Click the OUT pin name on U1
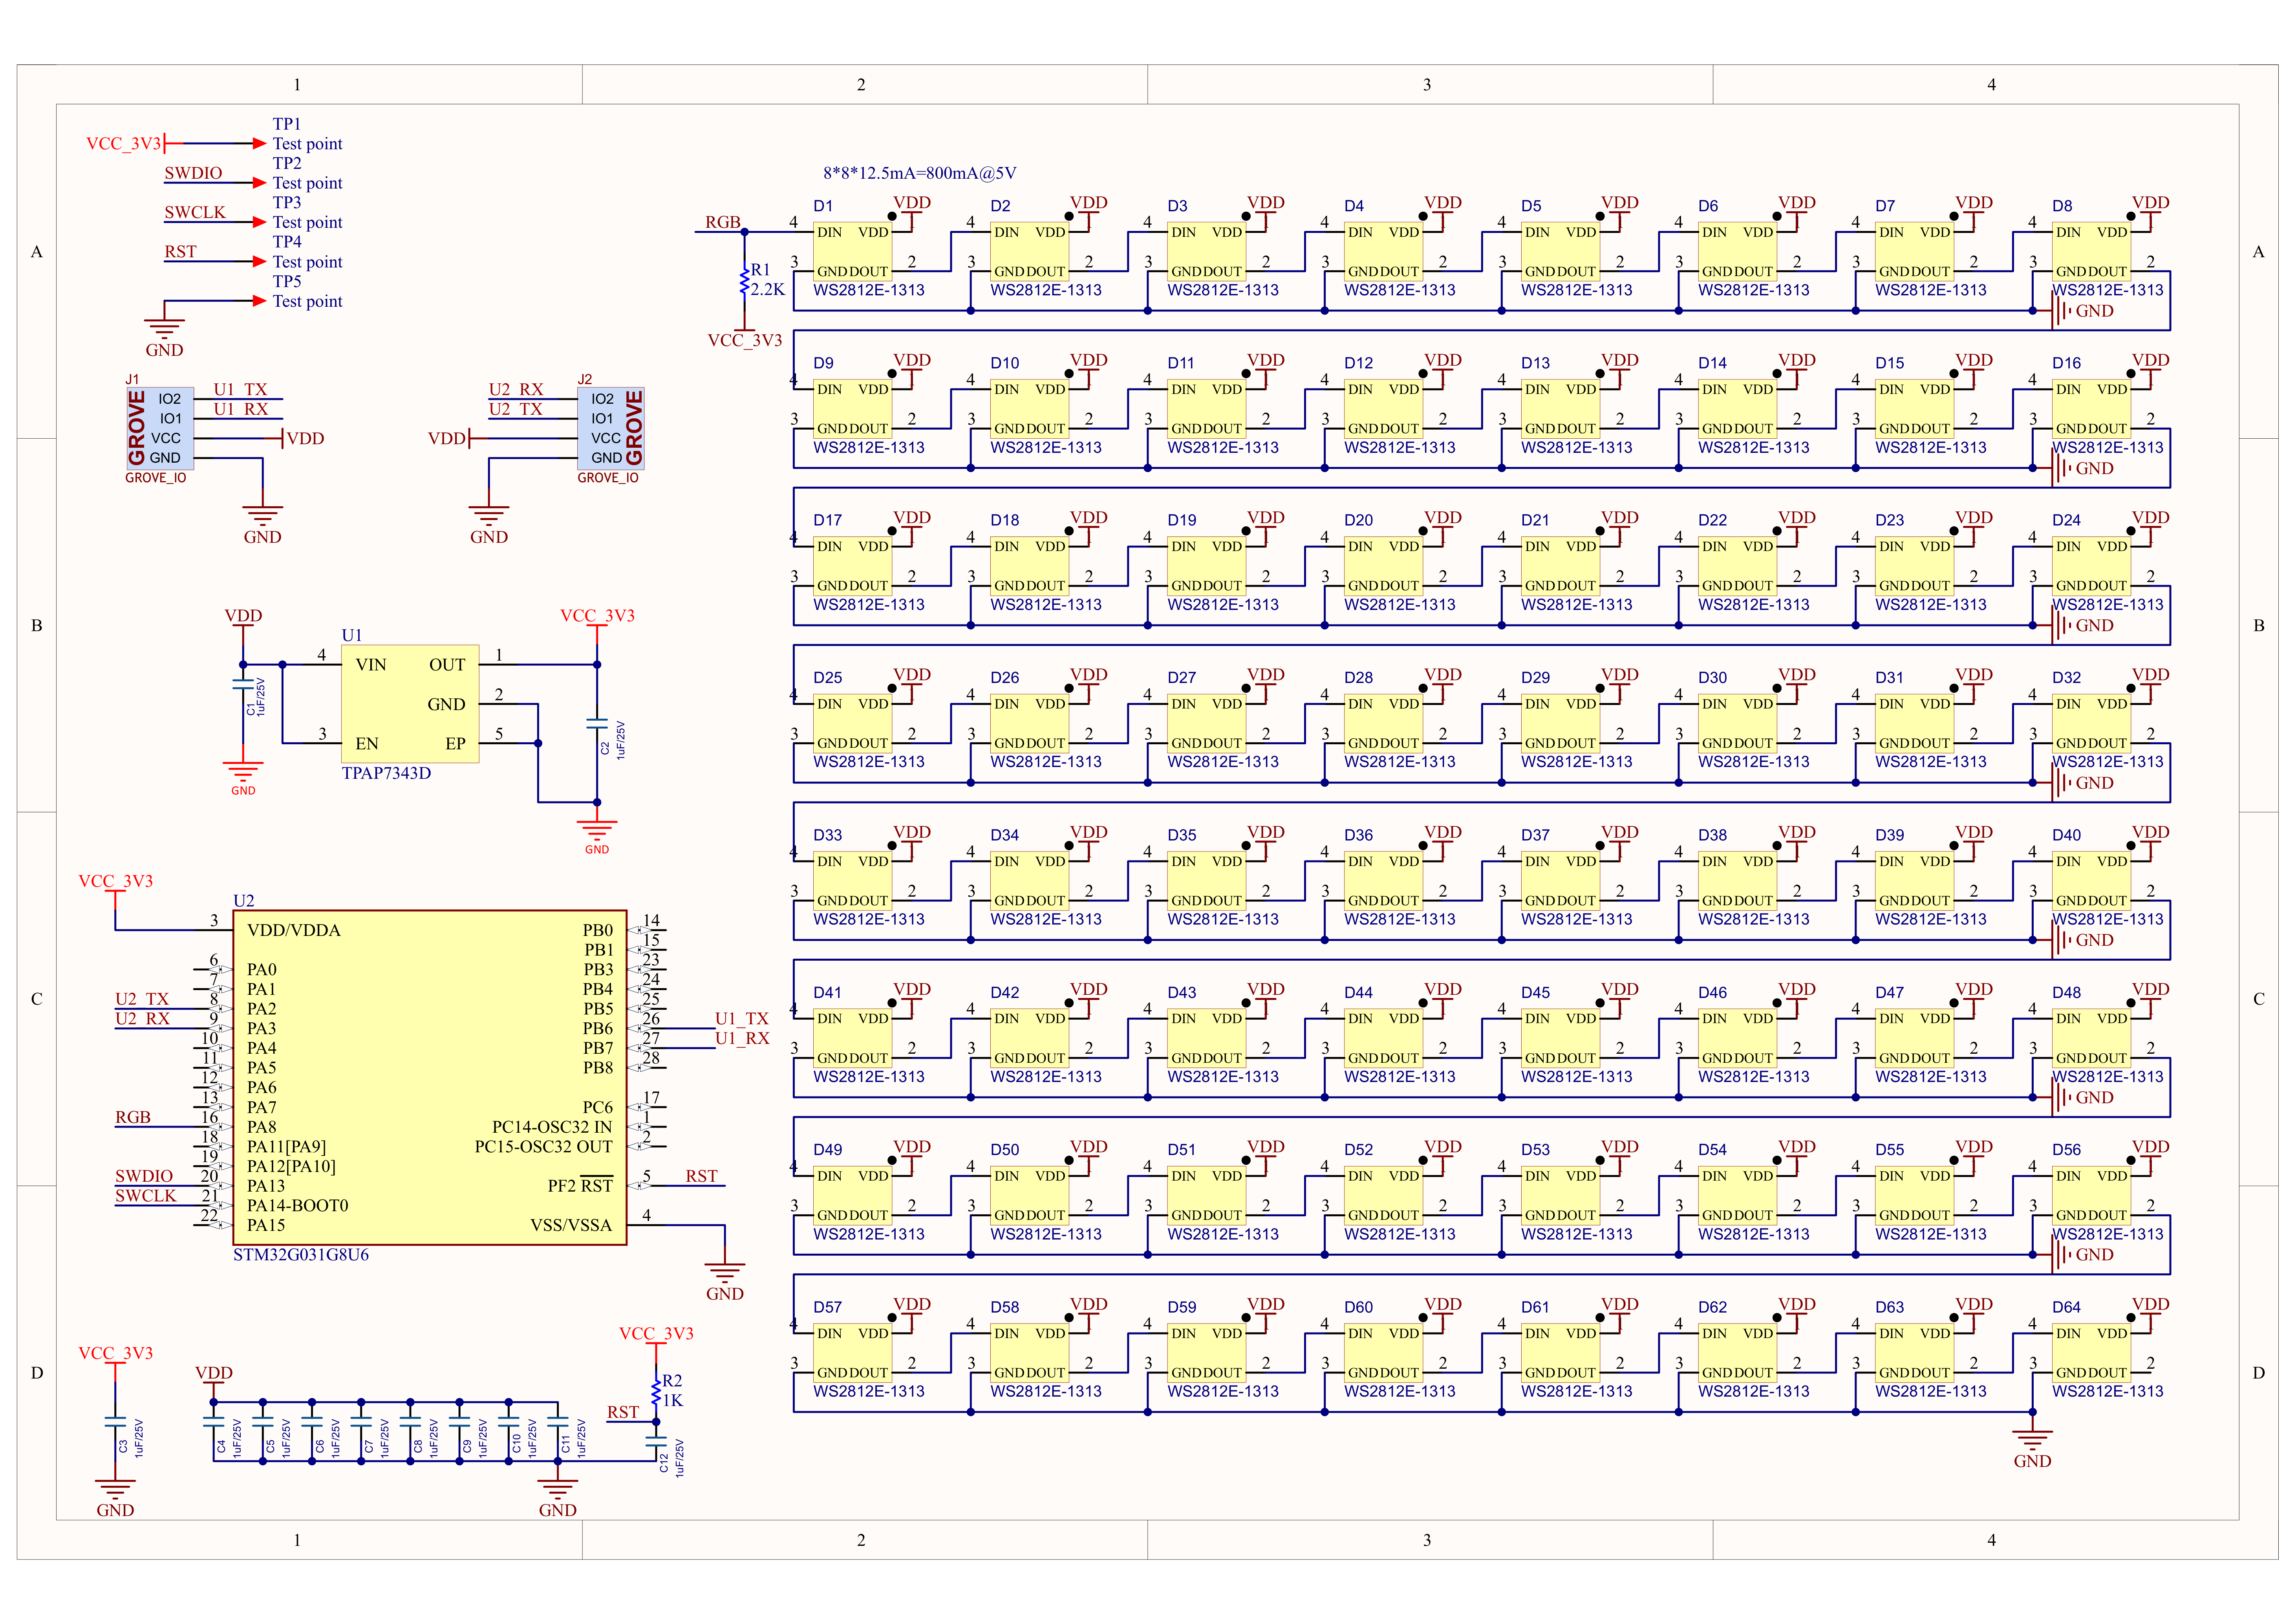The width and height of the screenshot is (2296, 1624). click(447, 665)
